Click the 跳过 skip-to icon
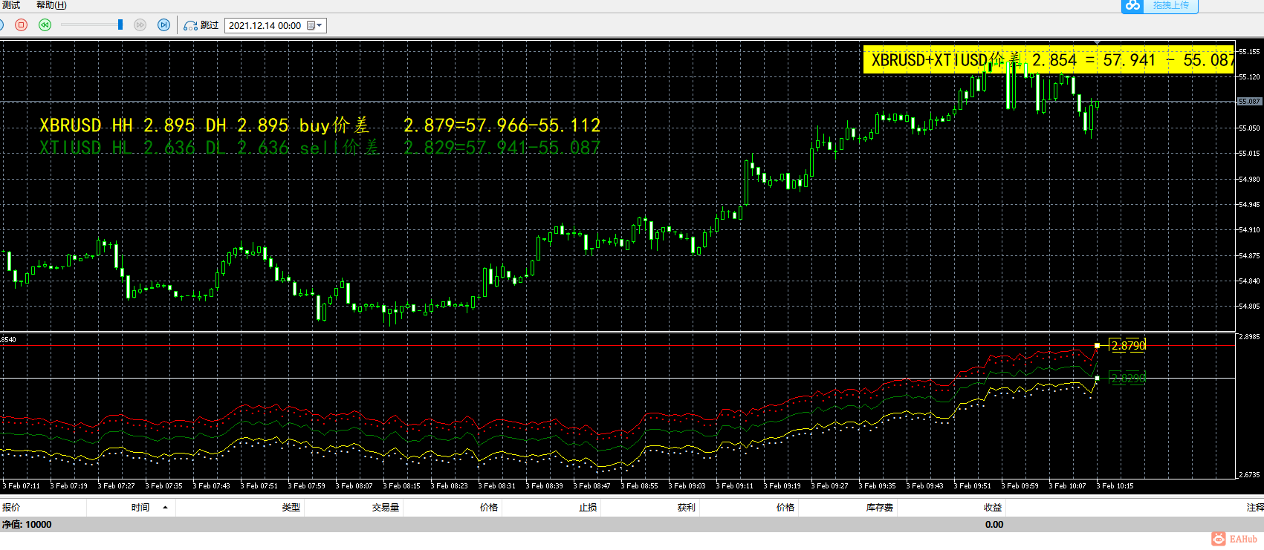 pyautogui.click(x=190, y=26)
